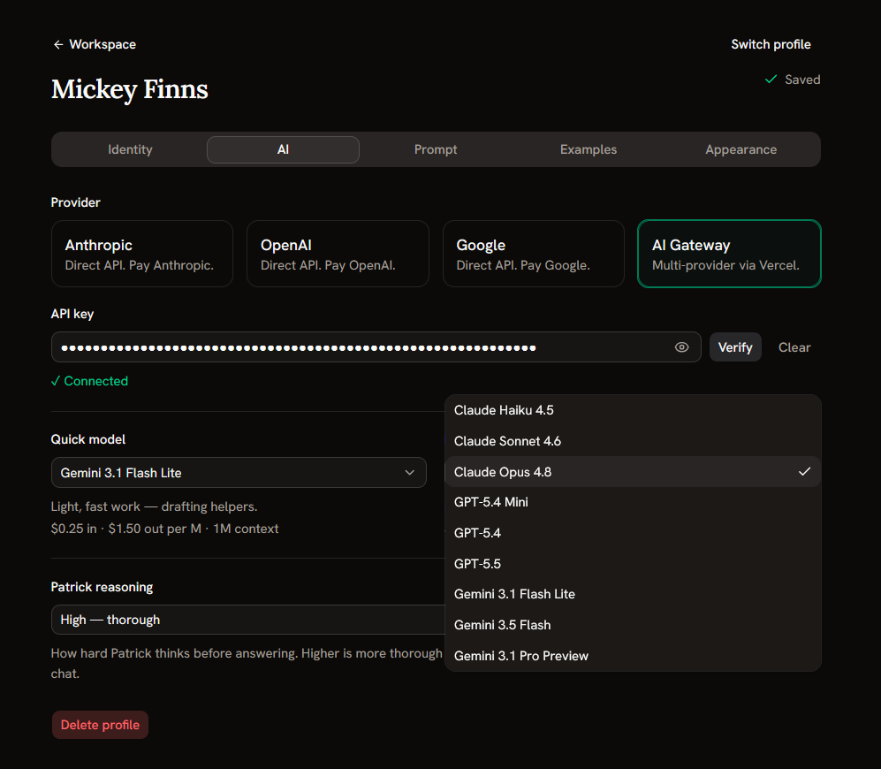
Task: Click Switch profile link
Action: click(771, 44)
